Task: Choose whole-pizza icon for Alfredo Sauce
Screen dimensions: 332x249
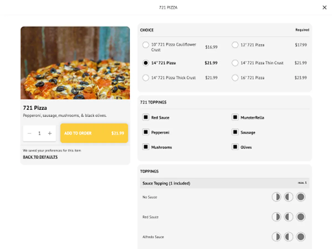Action: [x=301, y=237]
